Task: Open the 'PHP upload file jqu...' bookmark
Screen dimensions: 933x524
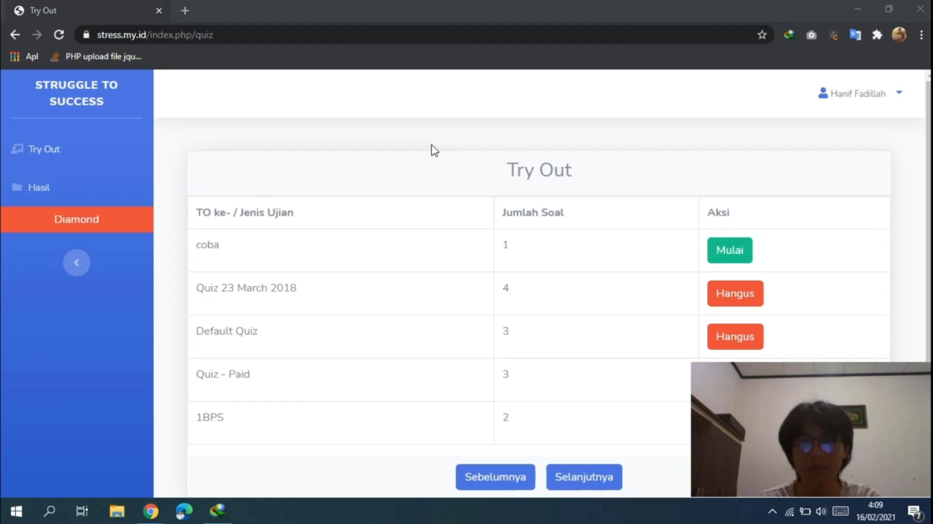Action: click(x=96, y=57)
